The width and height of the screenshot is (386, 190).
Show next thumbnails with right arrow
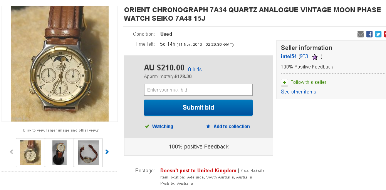[x=107, y=152]
